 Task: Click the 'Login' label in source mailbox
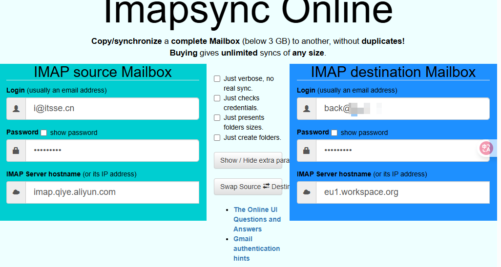click(15, 90)
